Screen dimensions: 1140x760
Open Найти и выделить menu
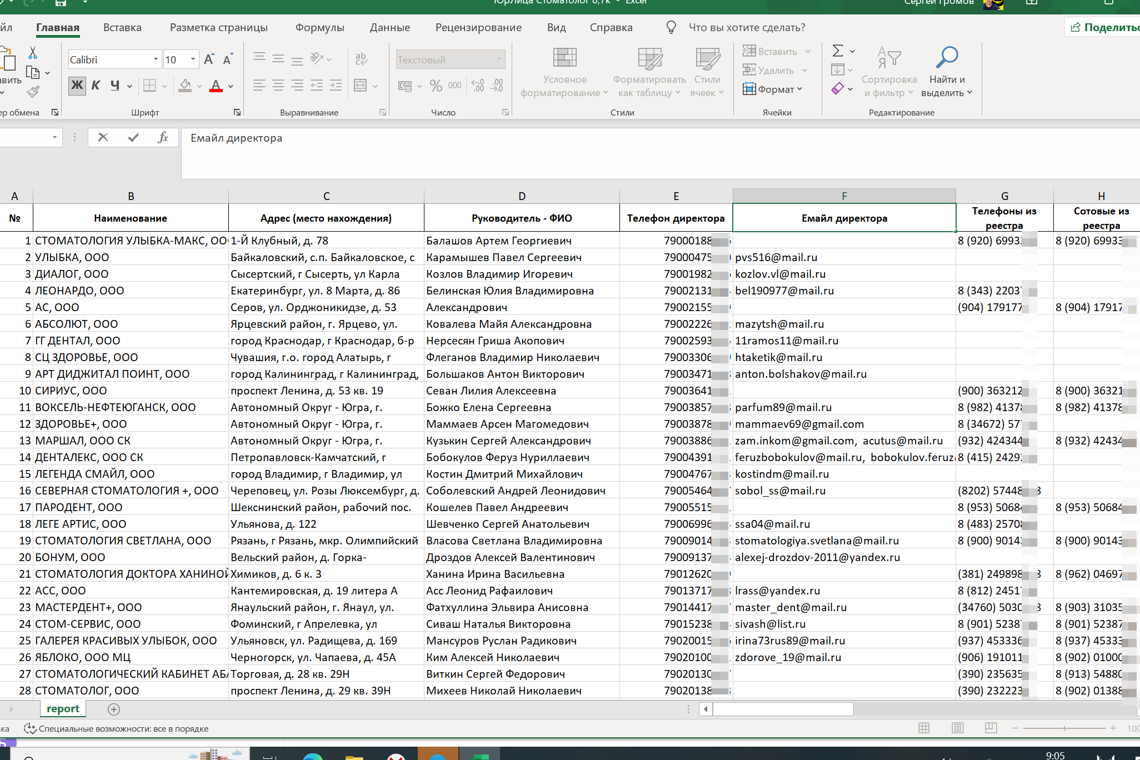(x=947, y=73)
